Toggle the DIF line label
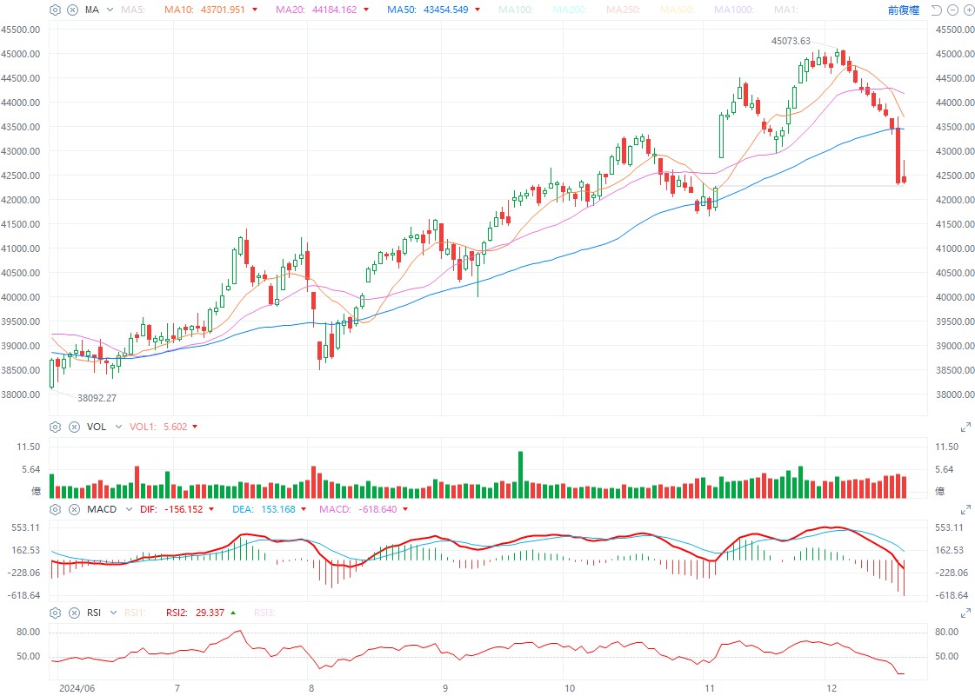 [x=149, y=509]
